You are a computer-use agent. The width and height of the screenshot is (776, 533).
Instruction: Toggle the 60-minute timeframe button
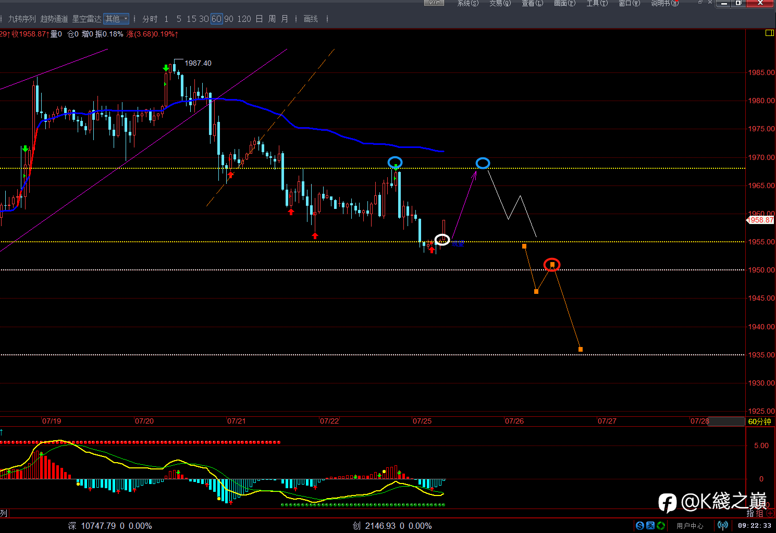click(x=216, y=19)
